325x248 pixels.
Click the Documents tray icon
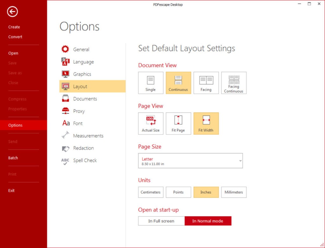pos(65,98)
